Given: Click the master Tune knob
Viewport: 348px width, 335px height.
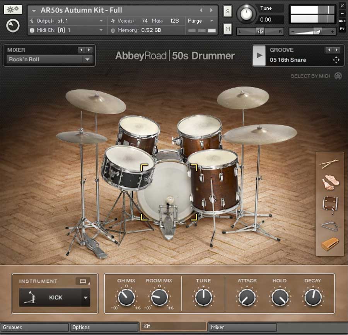Looking at the screenshot, I should [246, 14].
